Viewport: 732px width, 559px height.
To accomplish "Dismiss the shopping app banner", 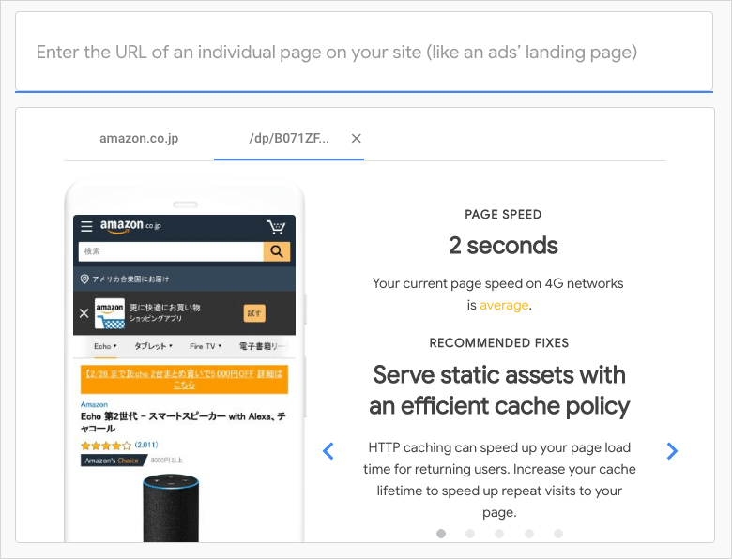I will [84, 313].
